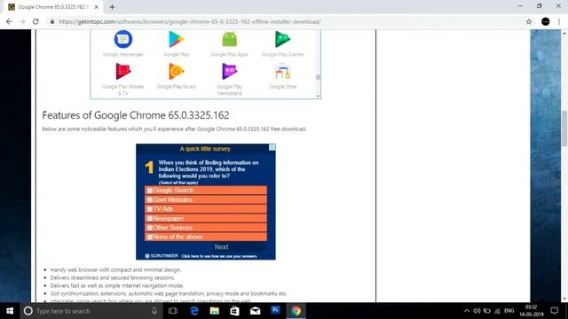
Task: View site security lock icon
Action: tap(52, 21)
